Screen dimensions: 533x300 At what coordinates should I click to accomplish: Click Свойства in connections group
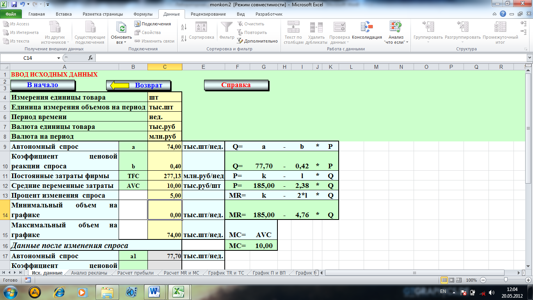[x=147, y=32]
